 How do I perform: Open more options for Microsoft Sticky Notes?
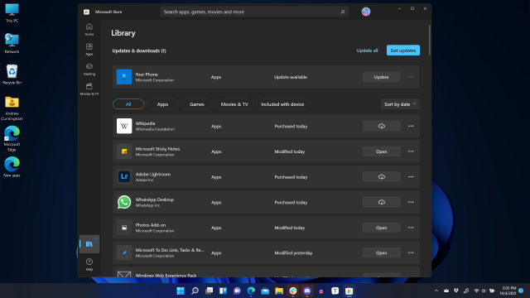point(411,151)
